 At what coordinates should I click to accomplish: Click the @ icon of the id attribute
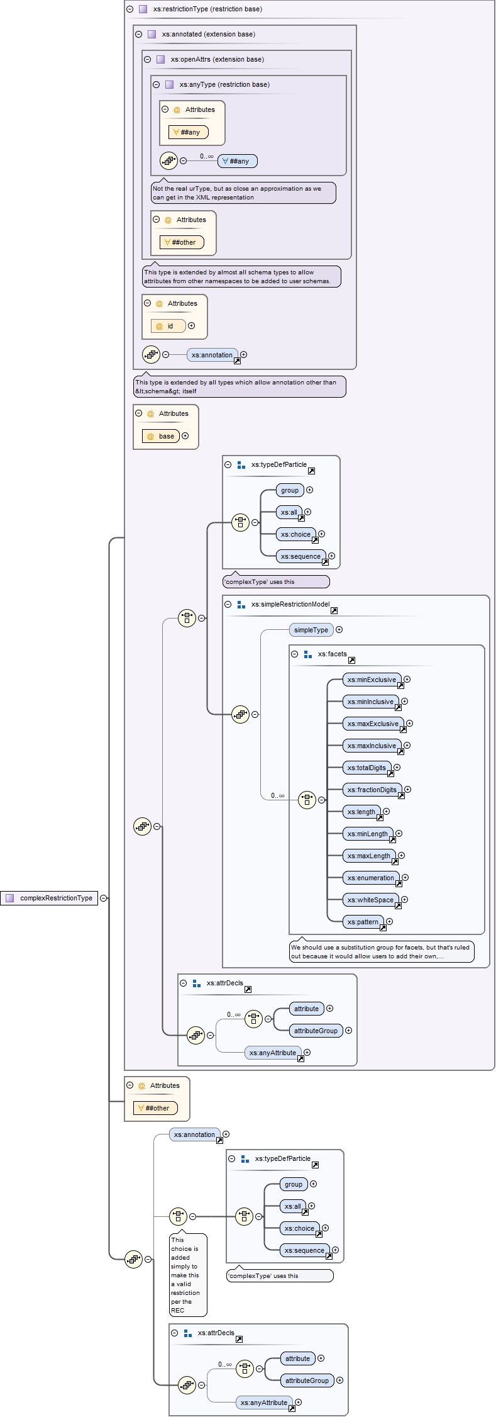159,326
